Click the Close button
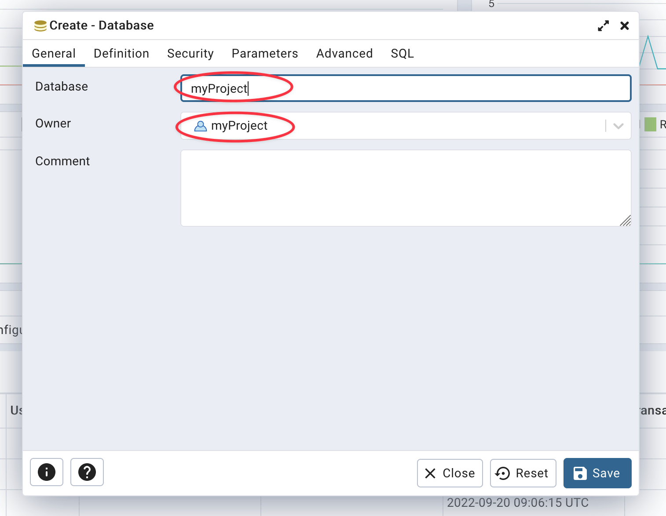Screen dimensions: 666x516 (x=450, y=473)
